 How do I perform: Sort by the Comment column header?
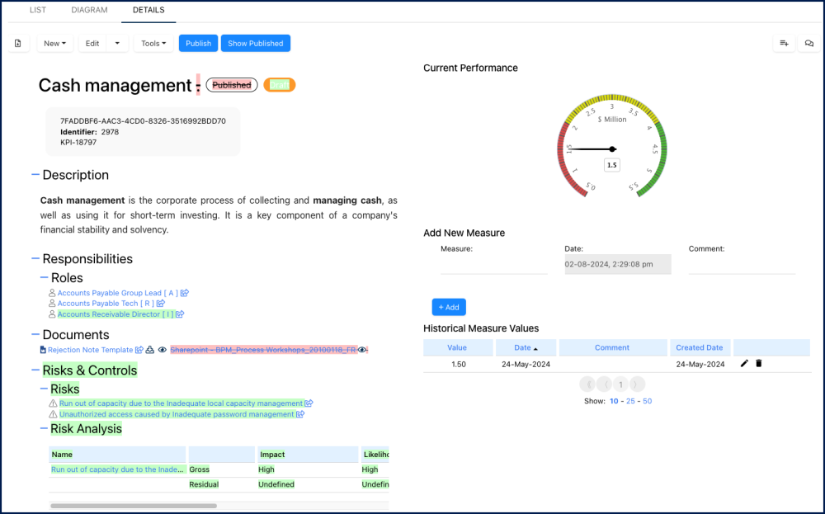pyautogui.click(x=612, y=347)
